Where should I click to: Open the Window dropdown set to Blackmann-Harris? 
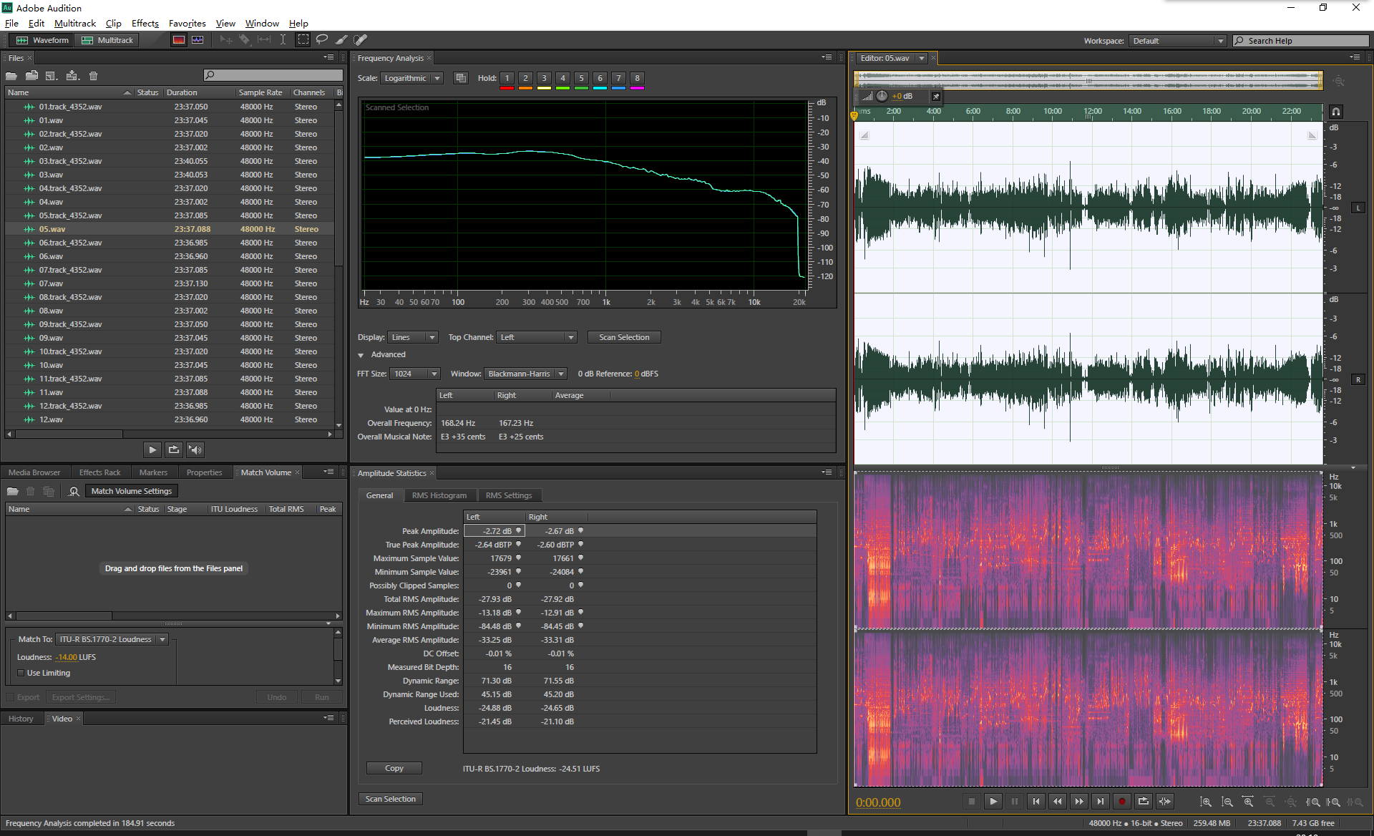[x=526, y=374]
